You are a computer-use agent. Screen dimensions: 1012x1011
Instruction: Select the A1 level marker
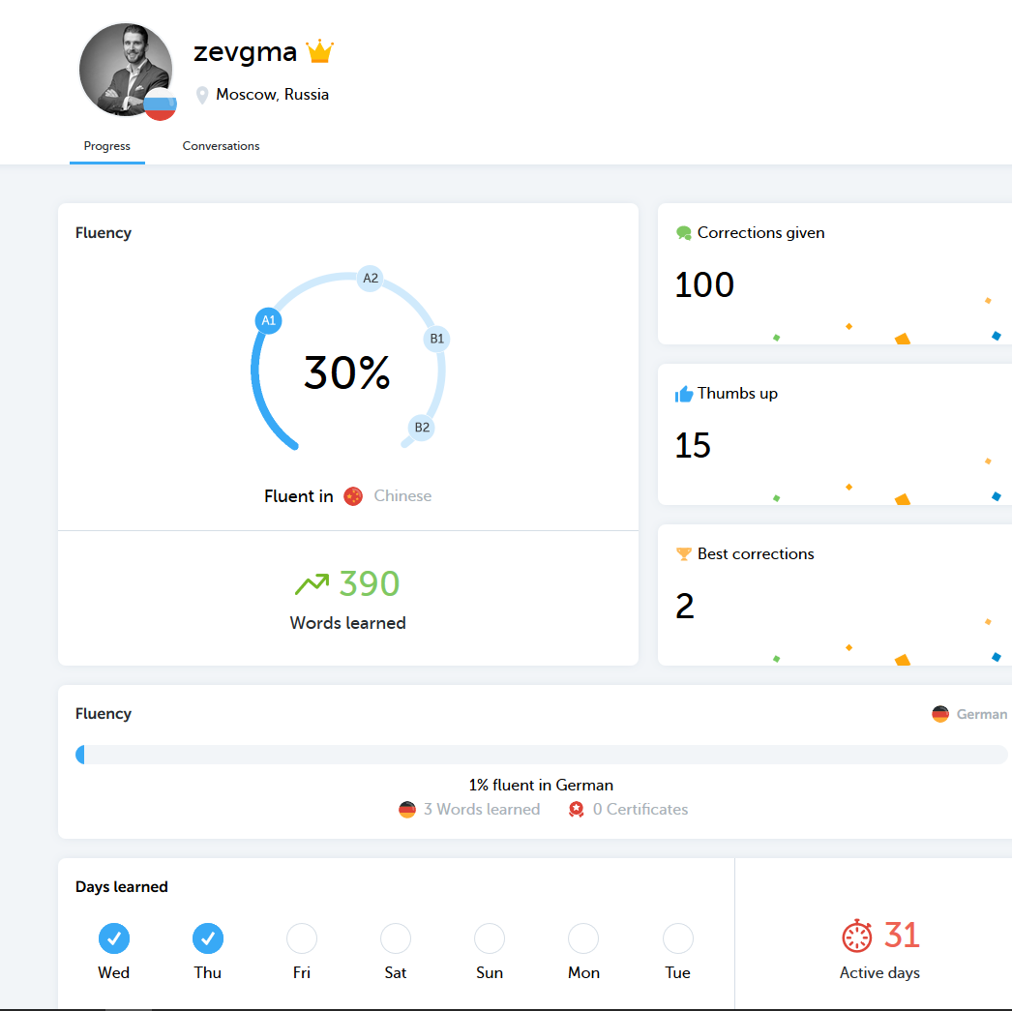pyautogui.click(x=269, y=320)
